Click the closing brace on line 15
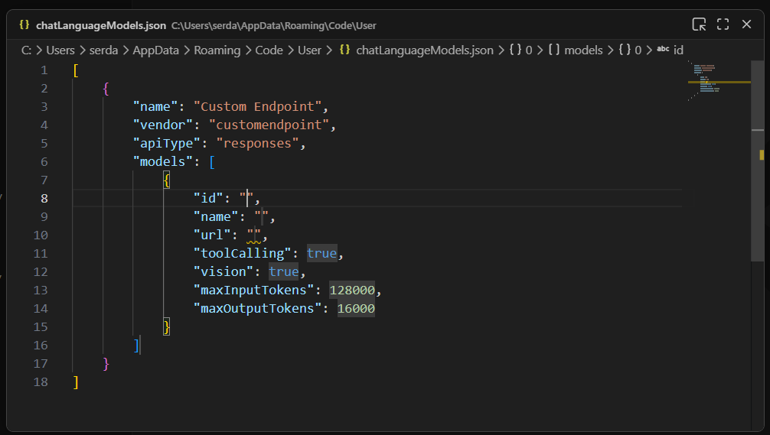 167,326
